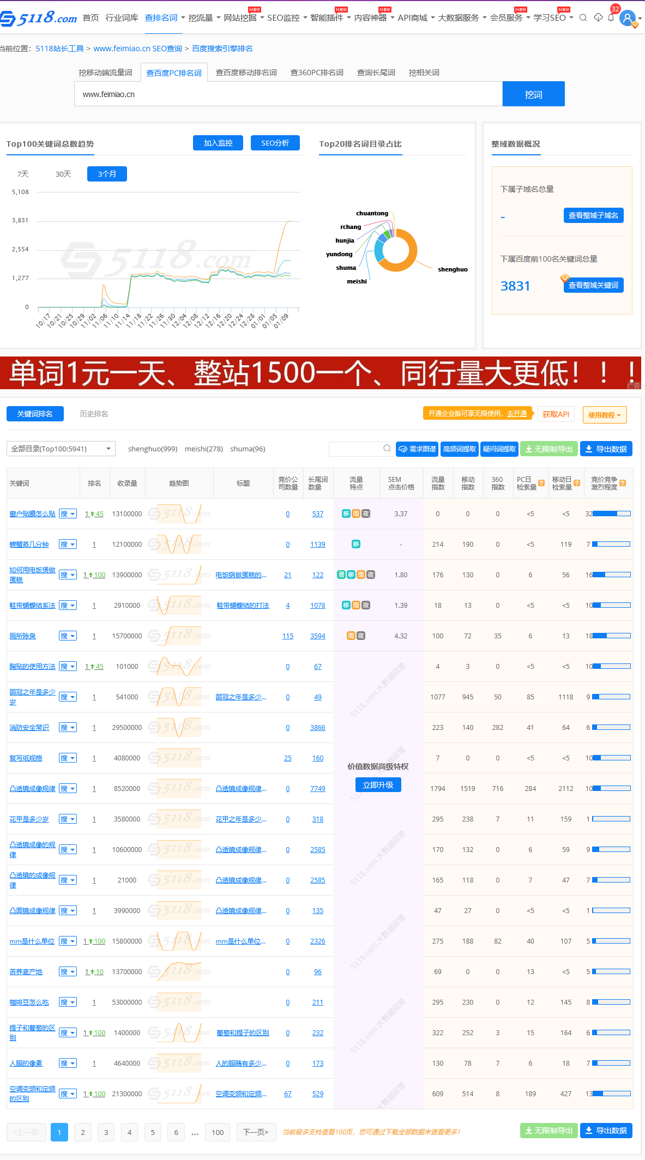Open notifications bell with badge 32
The width and height of the screenshot is (645, 1160).
coord(611,18)
